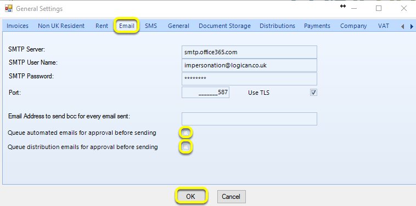This screenshot has width=416, height=206.
Task: Open the Company tab
Action: coord(353,26)
